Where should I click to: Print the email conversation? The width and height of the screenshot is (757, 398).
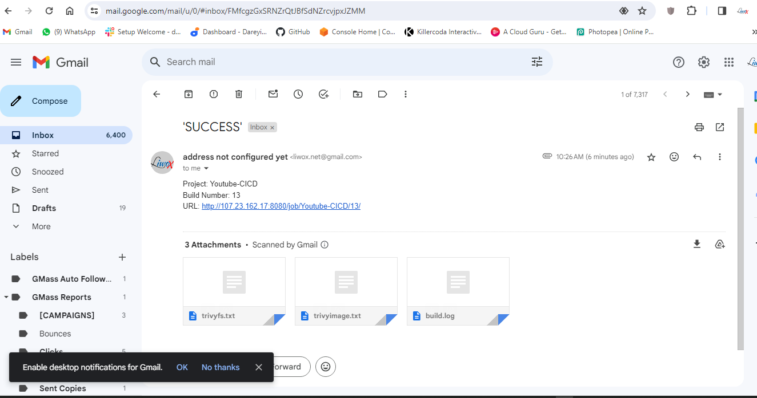pyautogui.click(x=699, y=127)
